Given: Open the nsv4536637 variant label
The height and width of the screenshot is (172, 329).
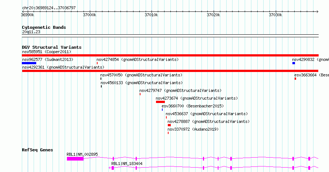Looking at the screenshot, I should [207, 114].
